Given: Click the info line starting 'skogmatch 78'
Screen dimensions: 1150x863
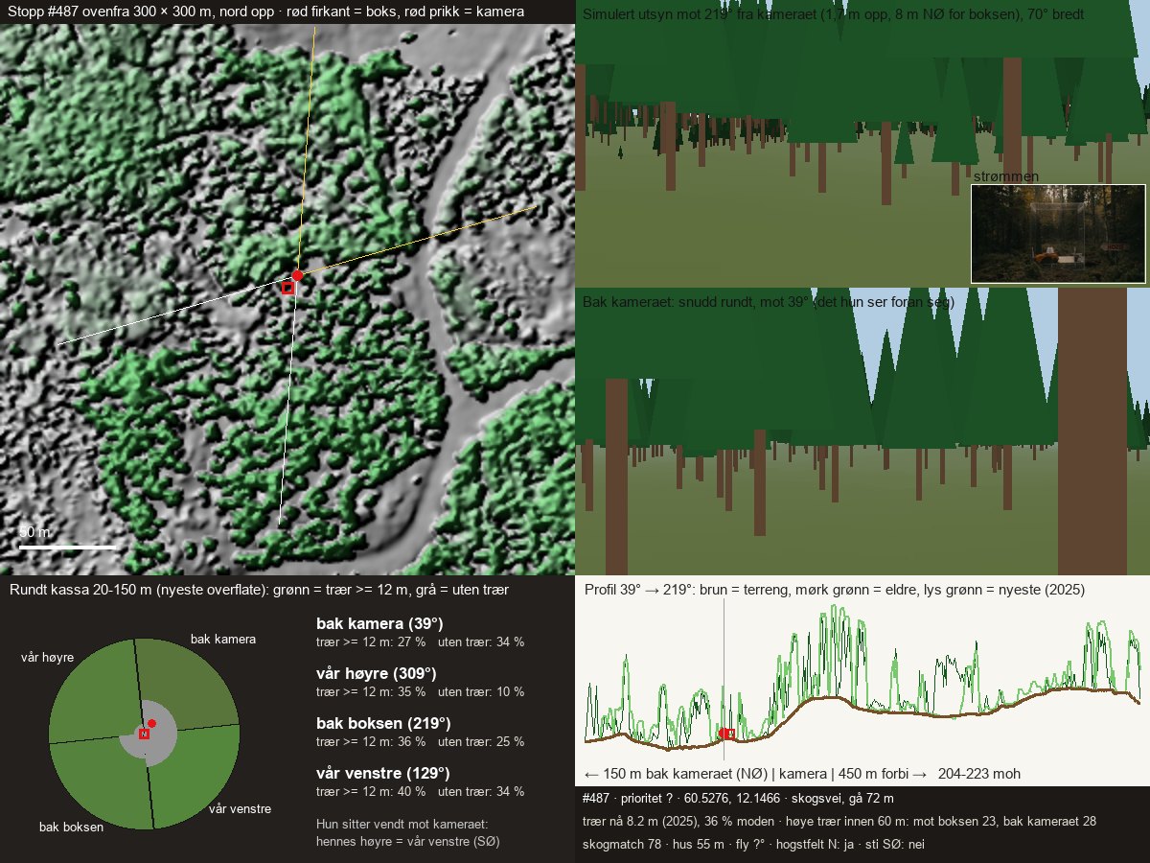Looking at the screenshot, I should pyautogui.click(x=753, y=845).
